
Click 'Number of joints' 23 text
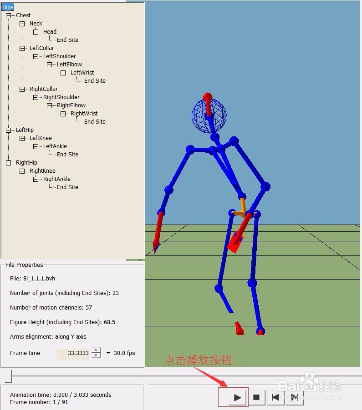pyautogui.click(x=65, y=293)
